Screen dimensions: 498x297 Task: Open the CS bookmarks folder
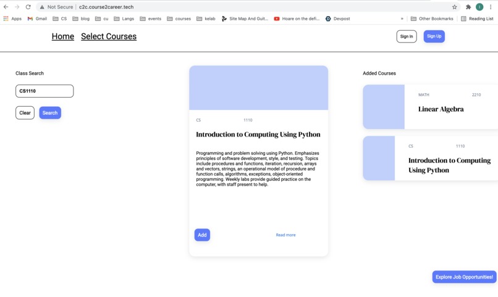pyautogui.click(x=60, y=19)
